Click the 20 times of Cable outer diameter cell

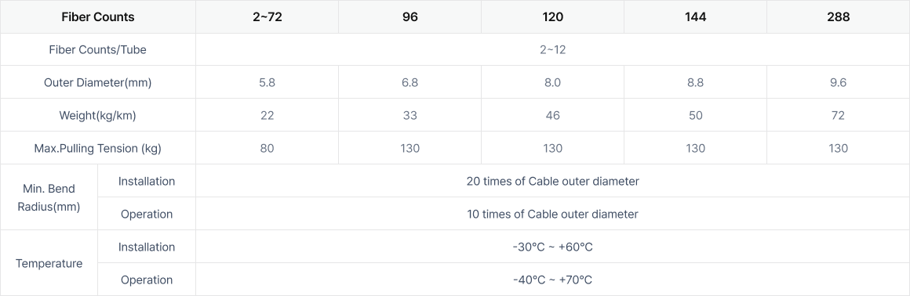point(552,182)
